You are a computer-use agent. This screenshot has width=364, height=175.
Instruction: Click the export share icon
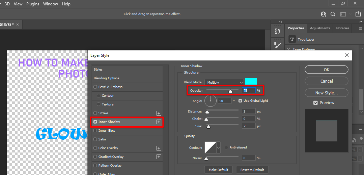(358, 14)
